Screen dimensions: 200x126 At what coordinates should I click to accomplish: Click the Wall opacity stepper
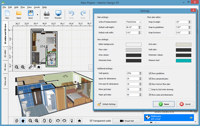coord(140,73)
